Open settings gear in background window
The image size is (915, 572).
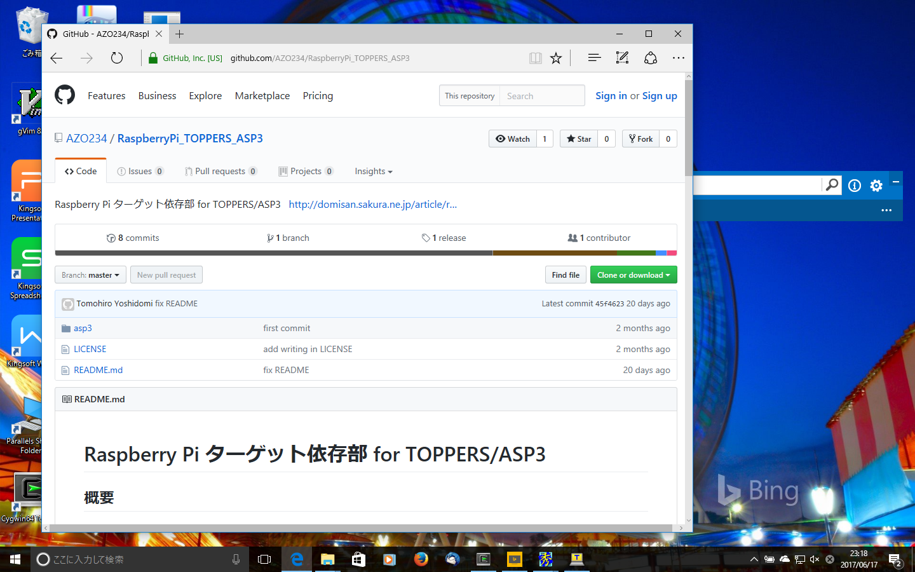click(x=876, y=186)
